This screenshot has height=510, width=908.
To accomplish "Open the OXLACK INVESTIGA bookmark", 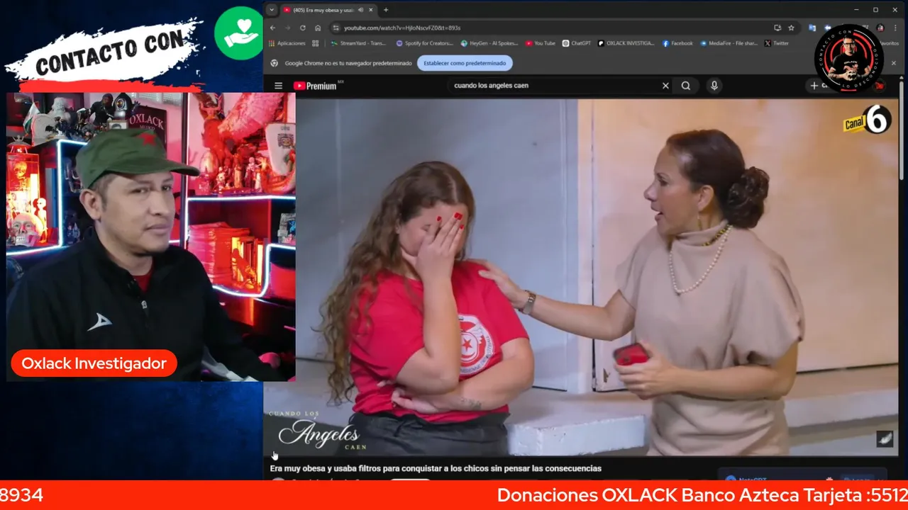I will point(626,43).
